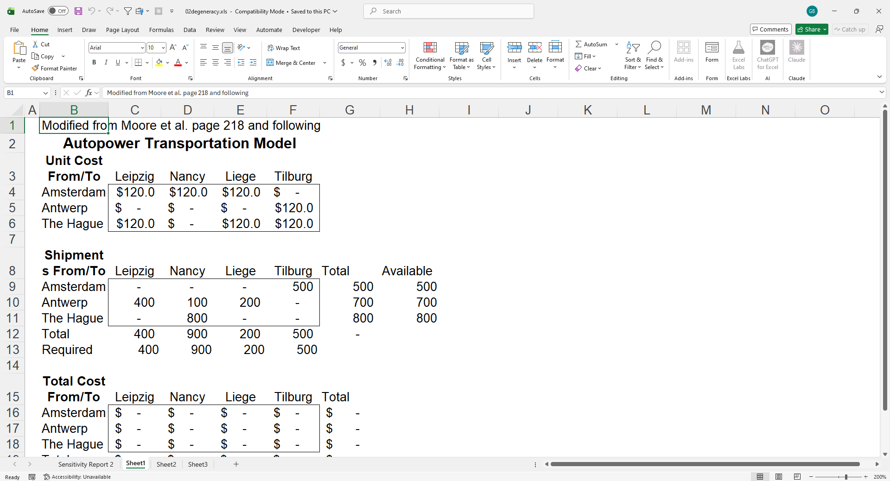Toggle Wrap Text
890x481 pixels.
[x=284, y=48]
